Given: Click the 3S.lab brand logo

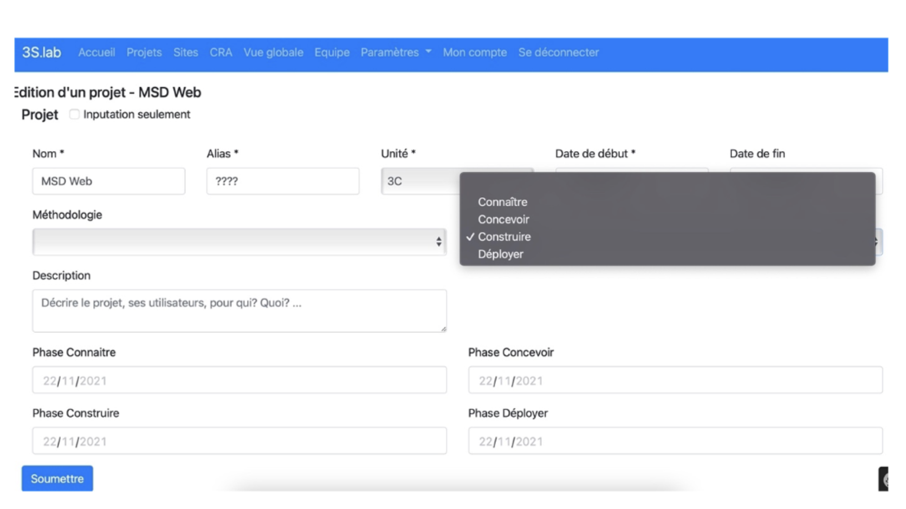Looking at the screenshot, I should pyautogui.click(x=41, y=53).
